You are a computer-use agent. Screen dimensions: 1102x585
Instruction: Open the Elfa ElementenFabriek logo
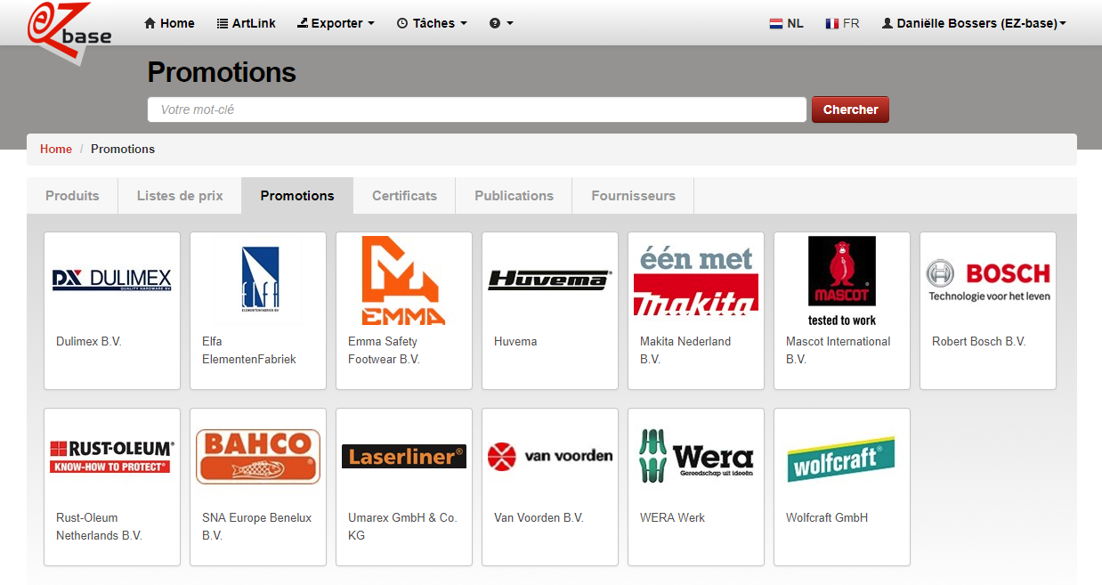[258, 280]
